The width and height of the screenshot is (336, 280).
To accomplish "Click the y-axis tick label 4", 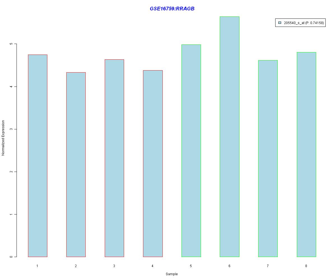I will click(x=12, y=87).
